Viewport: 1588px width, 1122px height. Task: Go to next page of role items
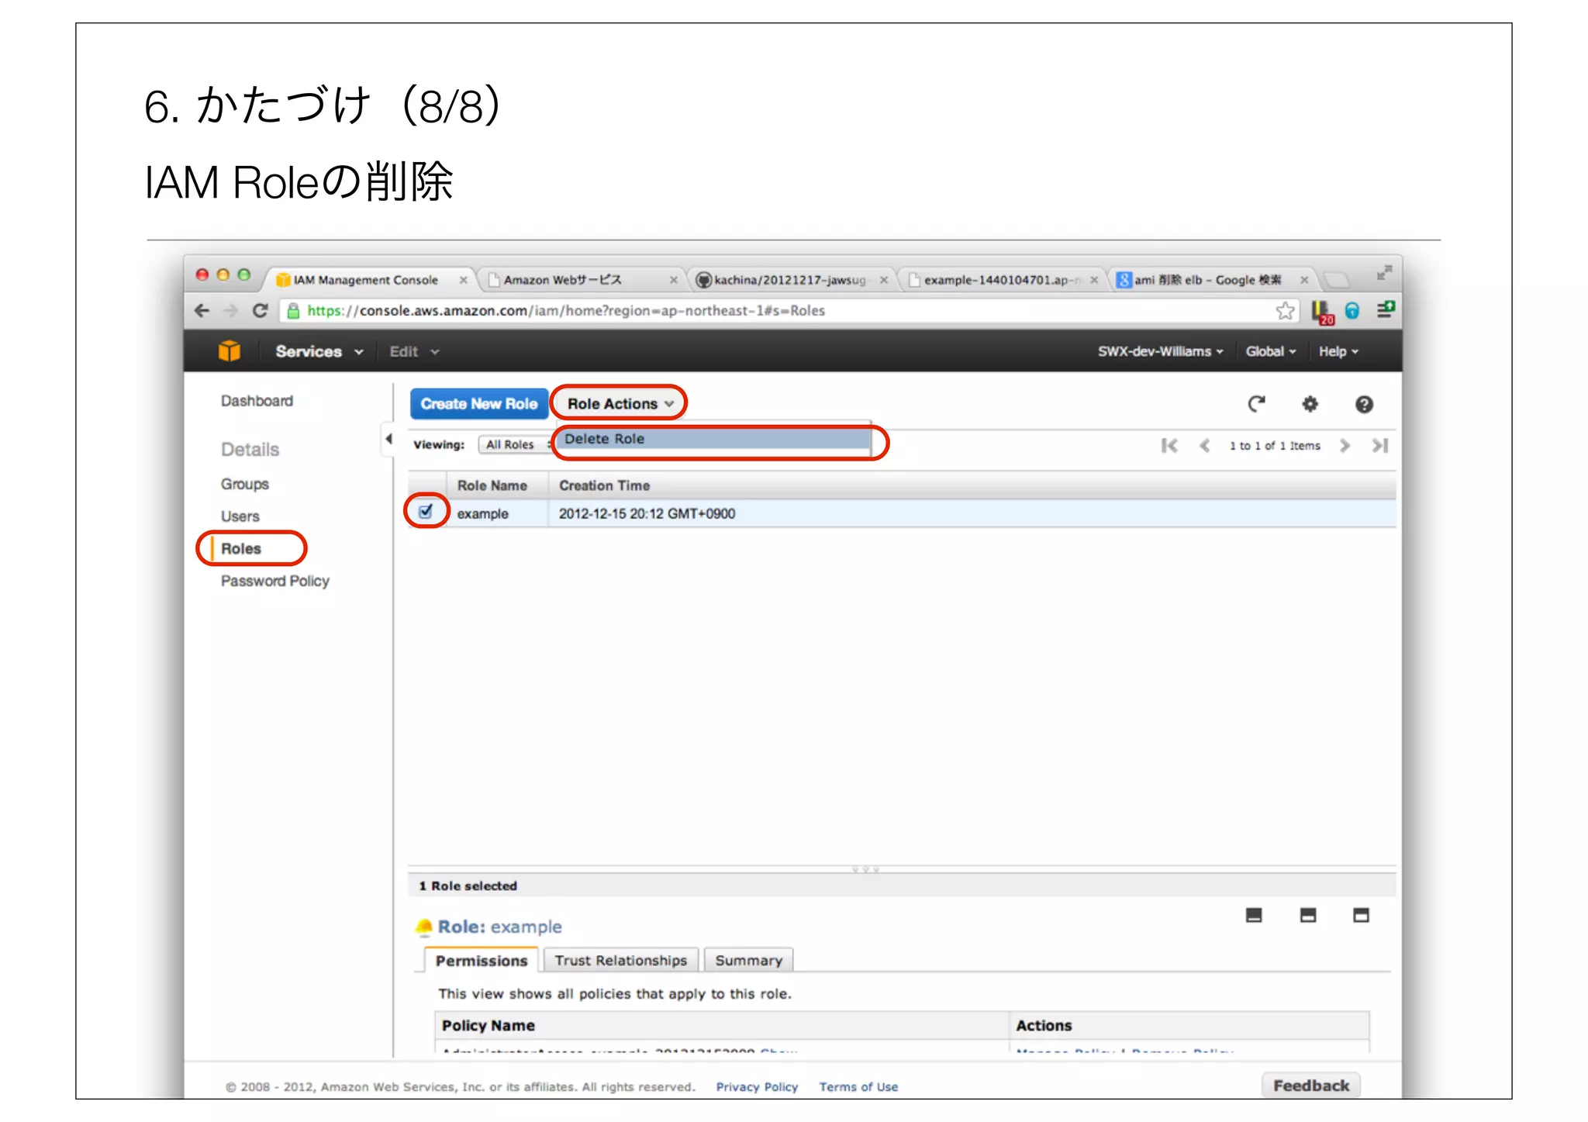coord(1345,445)
